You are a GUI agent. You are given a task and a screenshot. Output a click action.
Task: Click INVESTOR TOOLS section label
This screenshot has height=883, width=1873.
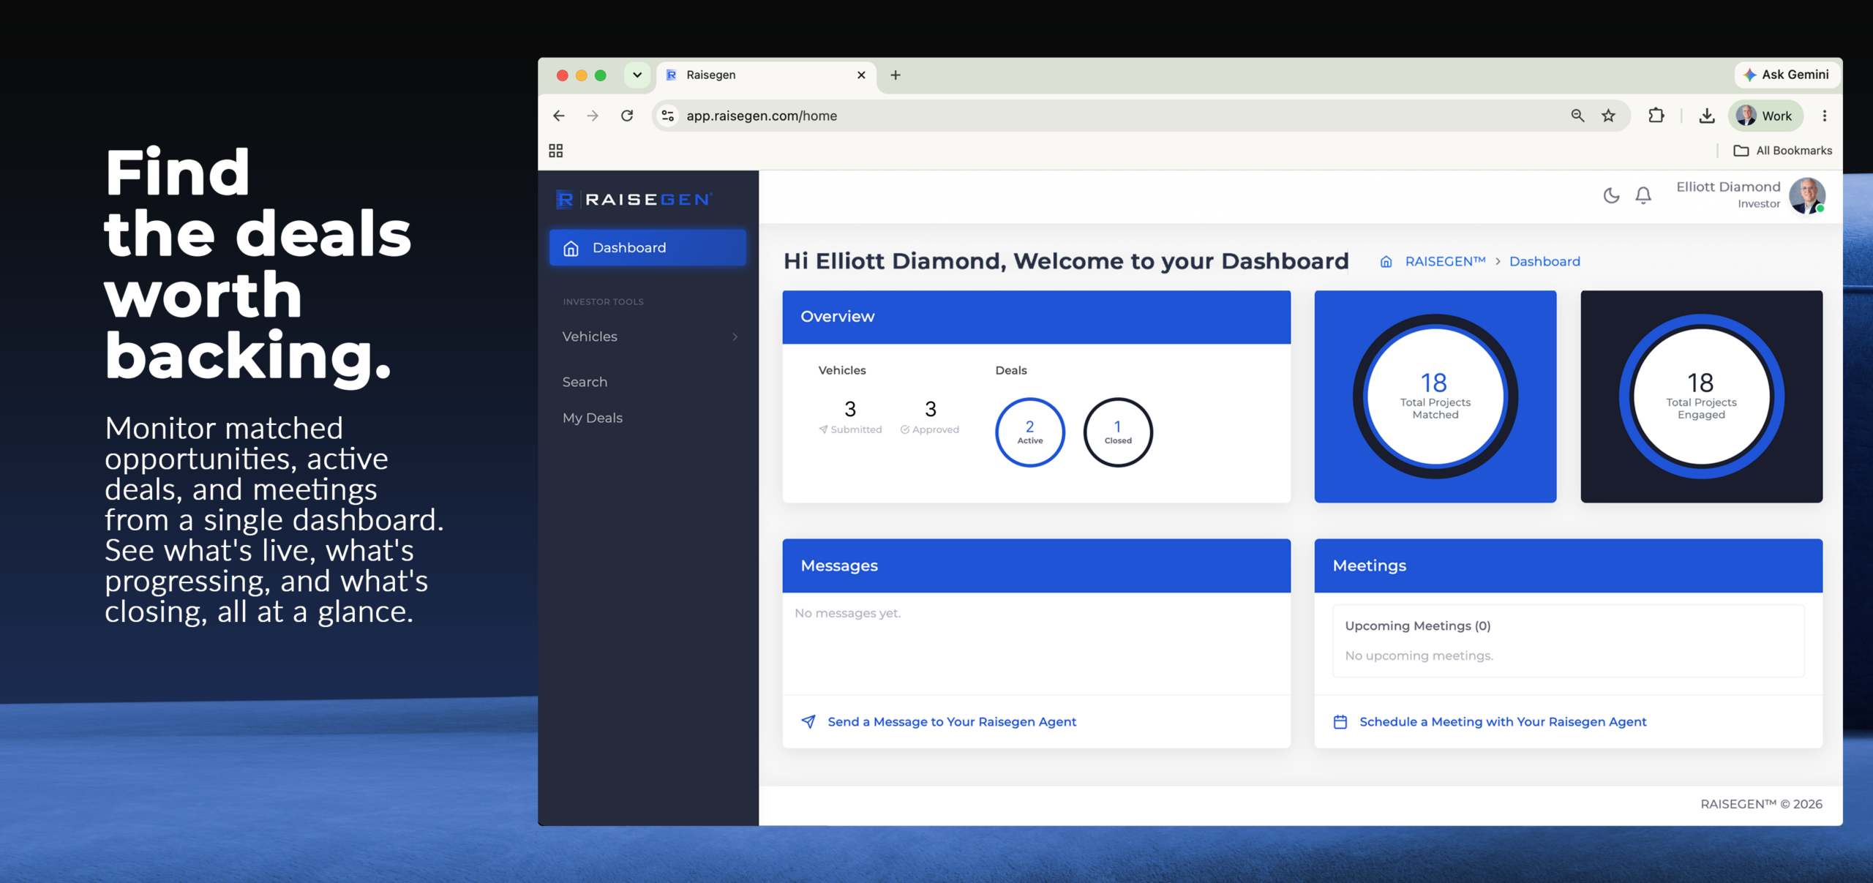click(x=603, y=301)
